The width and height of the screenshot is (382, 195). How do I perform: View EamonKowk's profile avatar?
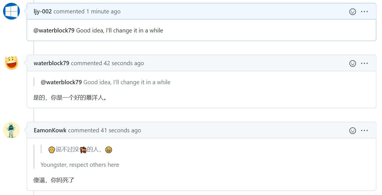pos(11,130)
